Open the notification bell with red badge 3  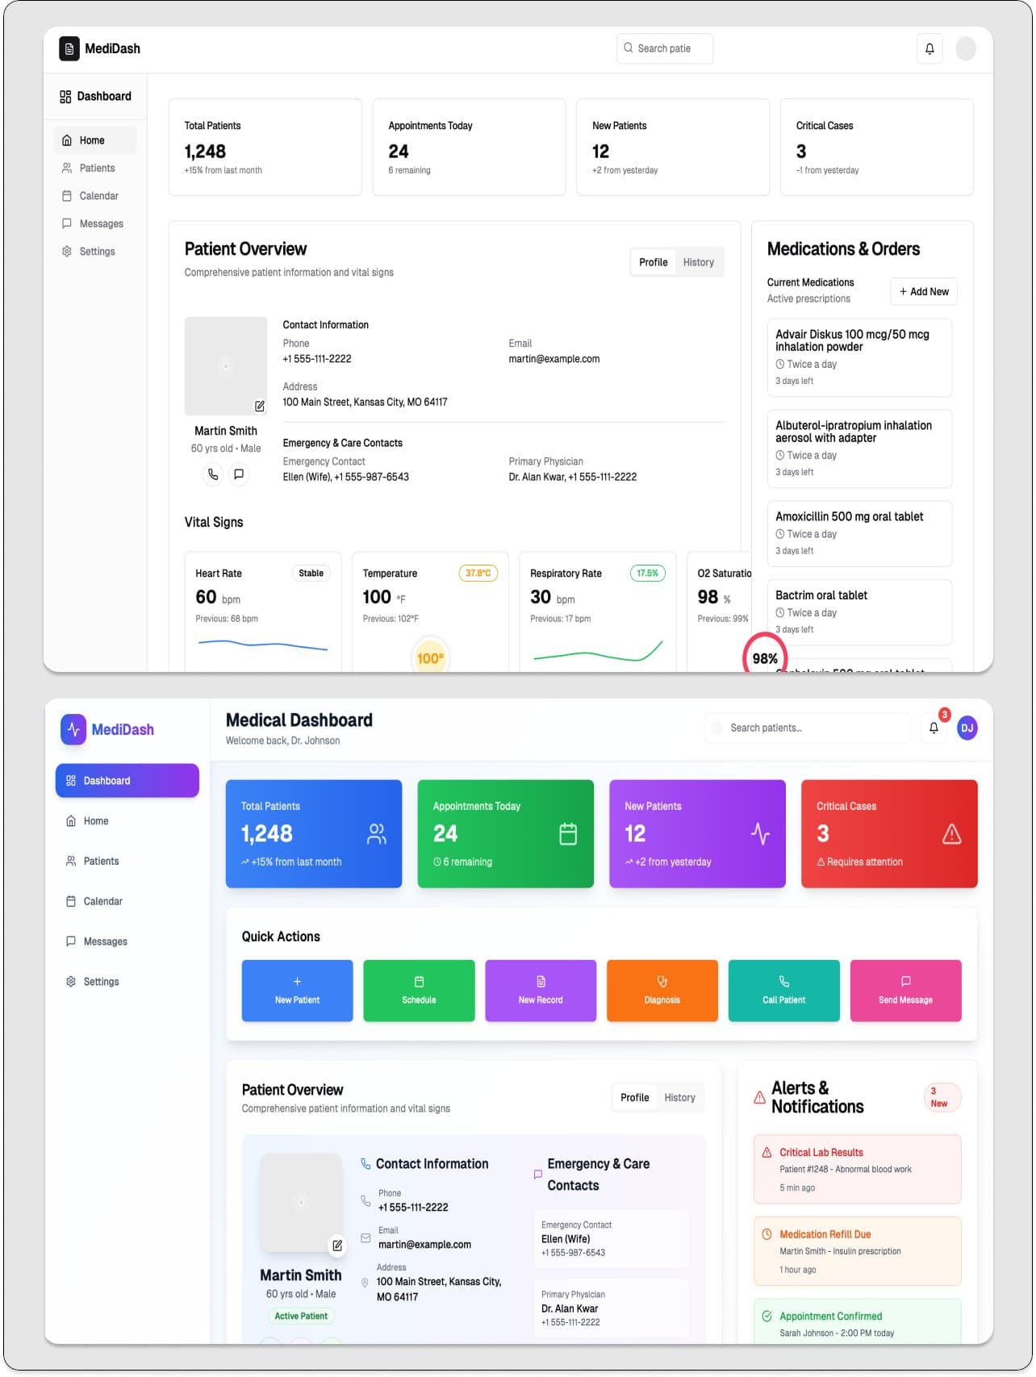[934, 728]
